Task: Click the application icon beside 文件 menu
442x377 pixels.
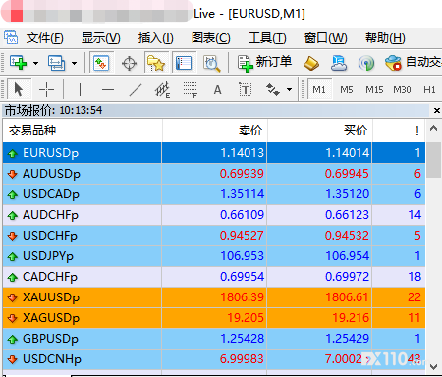Action: (x=11, y=37)
